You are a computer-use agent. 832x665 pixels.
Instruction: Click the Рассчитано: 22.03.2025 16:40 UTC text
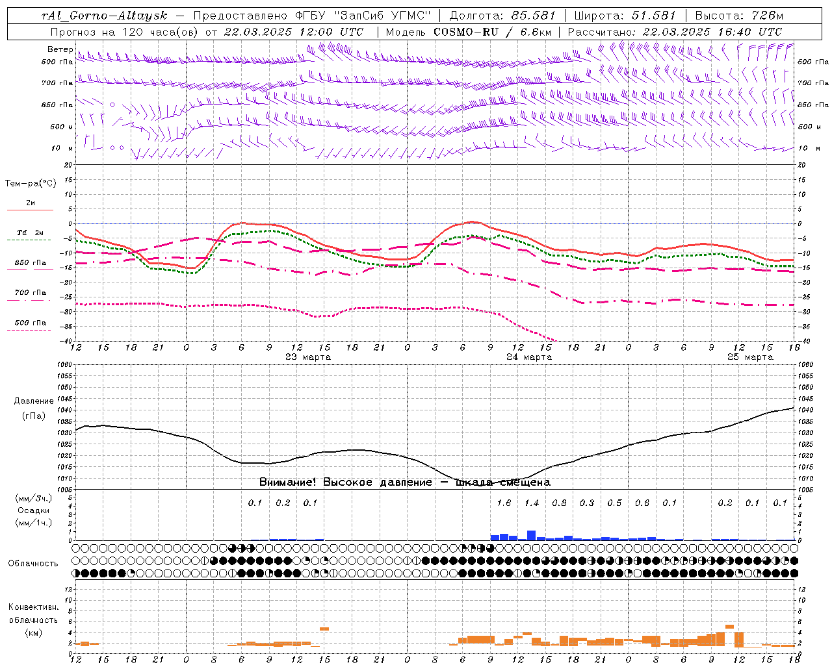[675, 31]
